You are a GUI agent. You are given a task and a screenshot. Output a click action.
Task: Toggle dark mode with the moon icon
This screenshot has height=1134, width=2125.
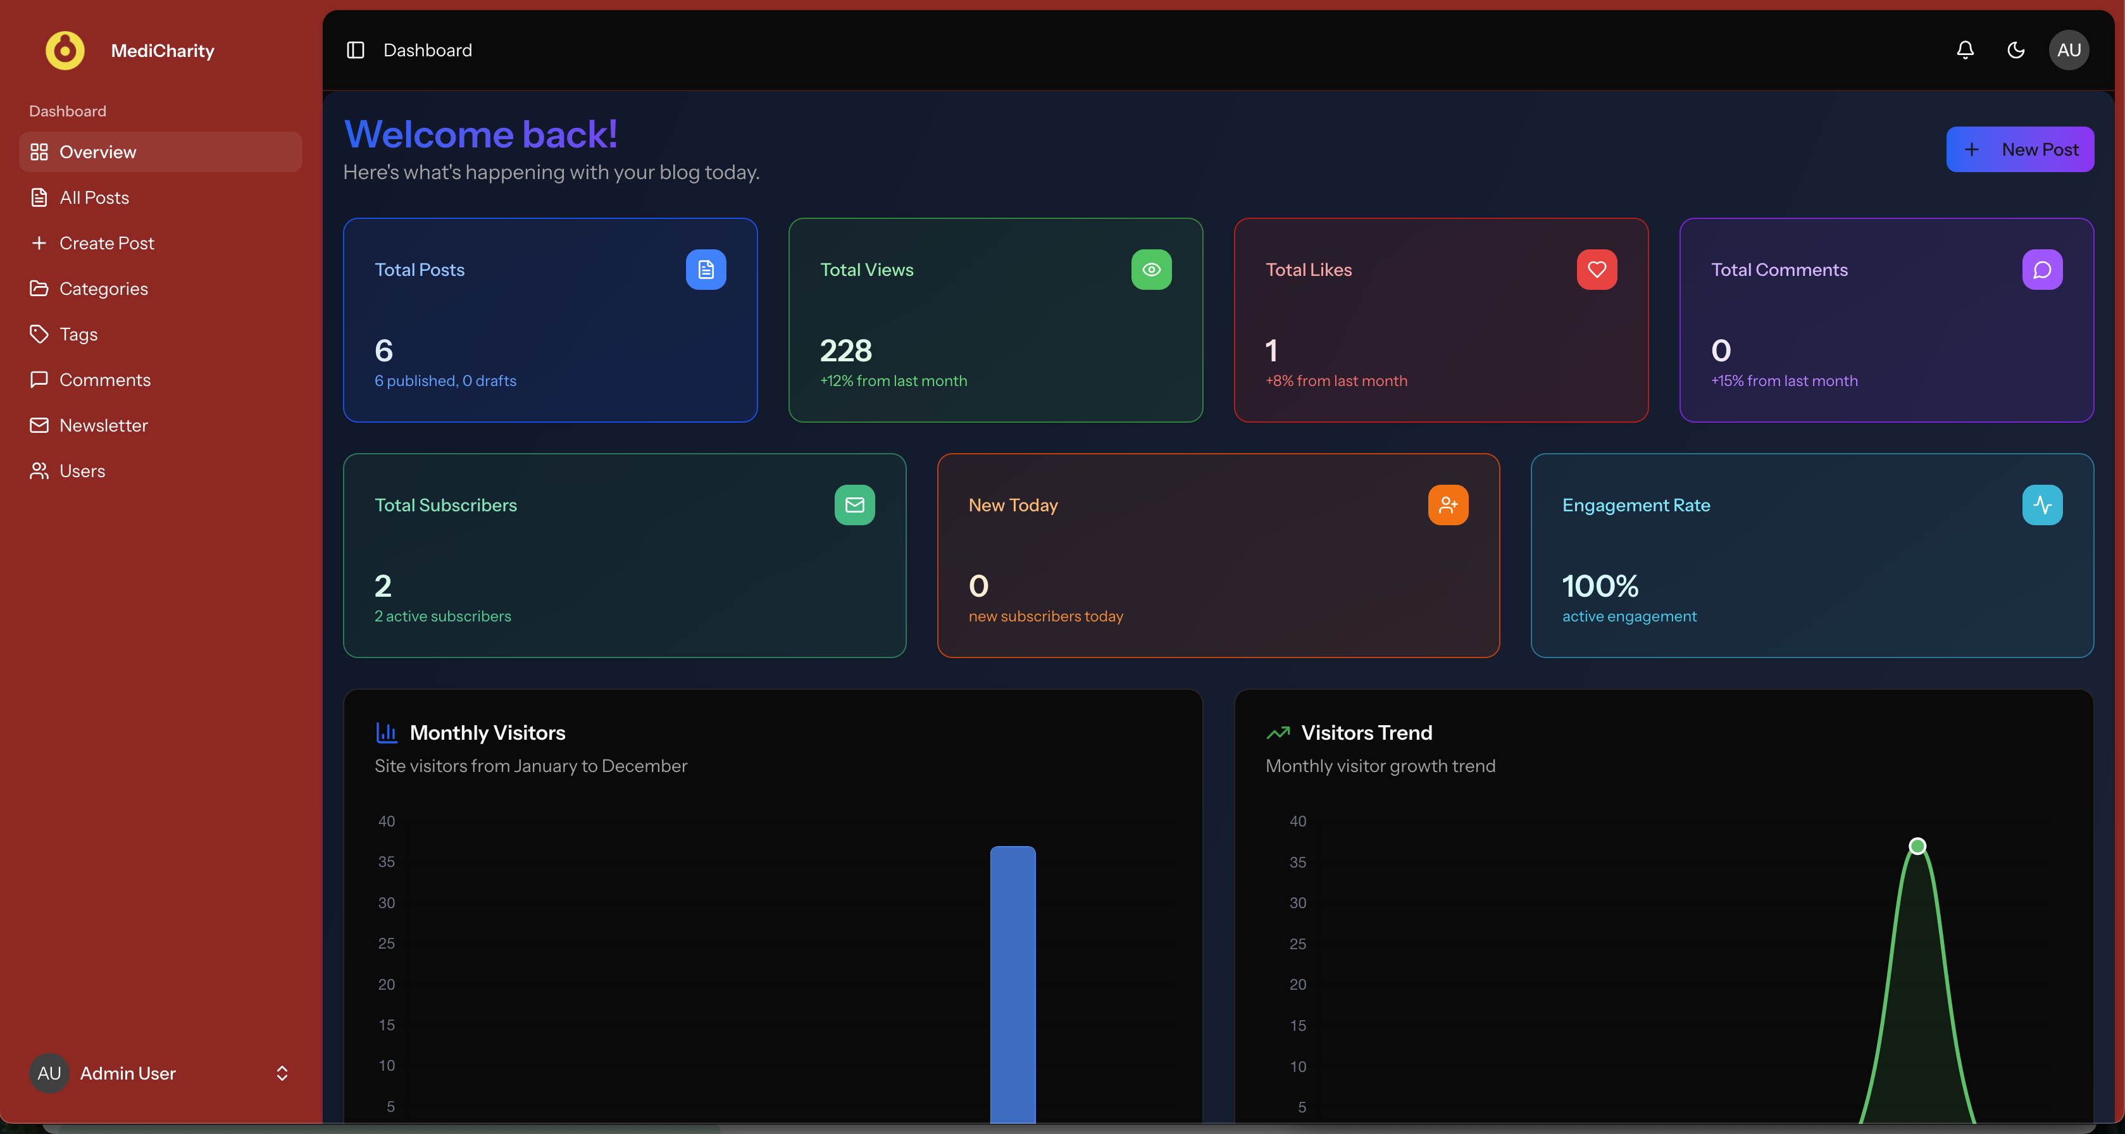2016,50
